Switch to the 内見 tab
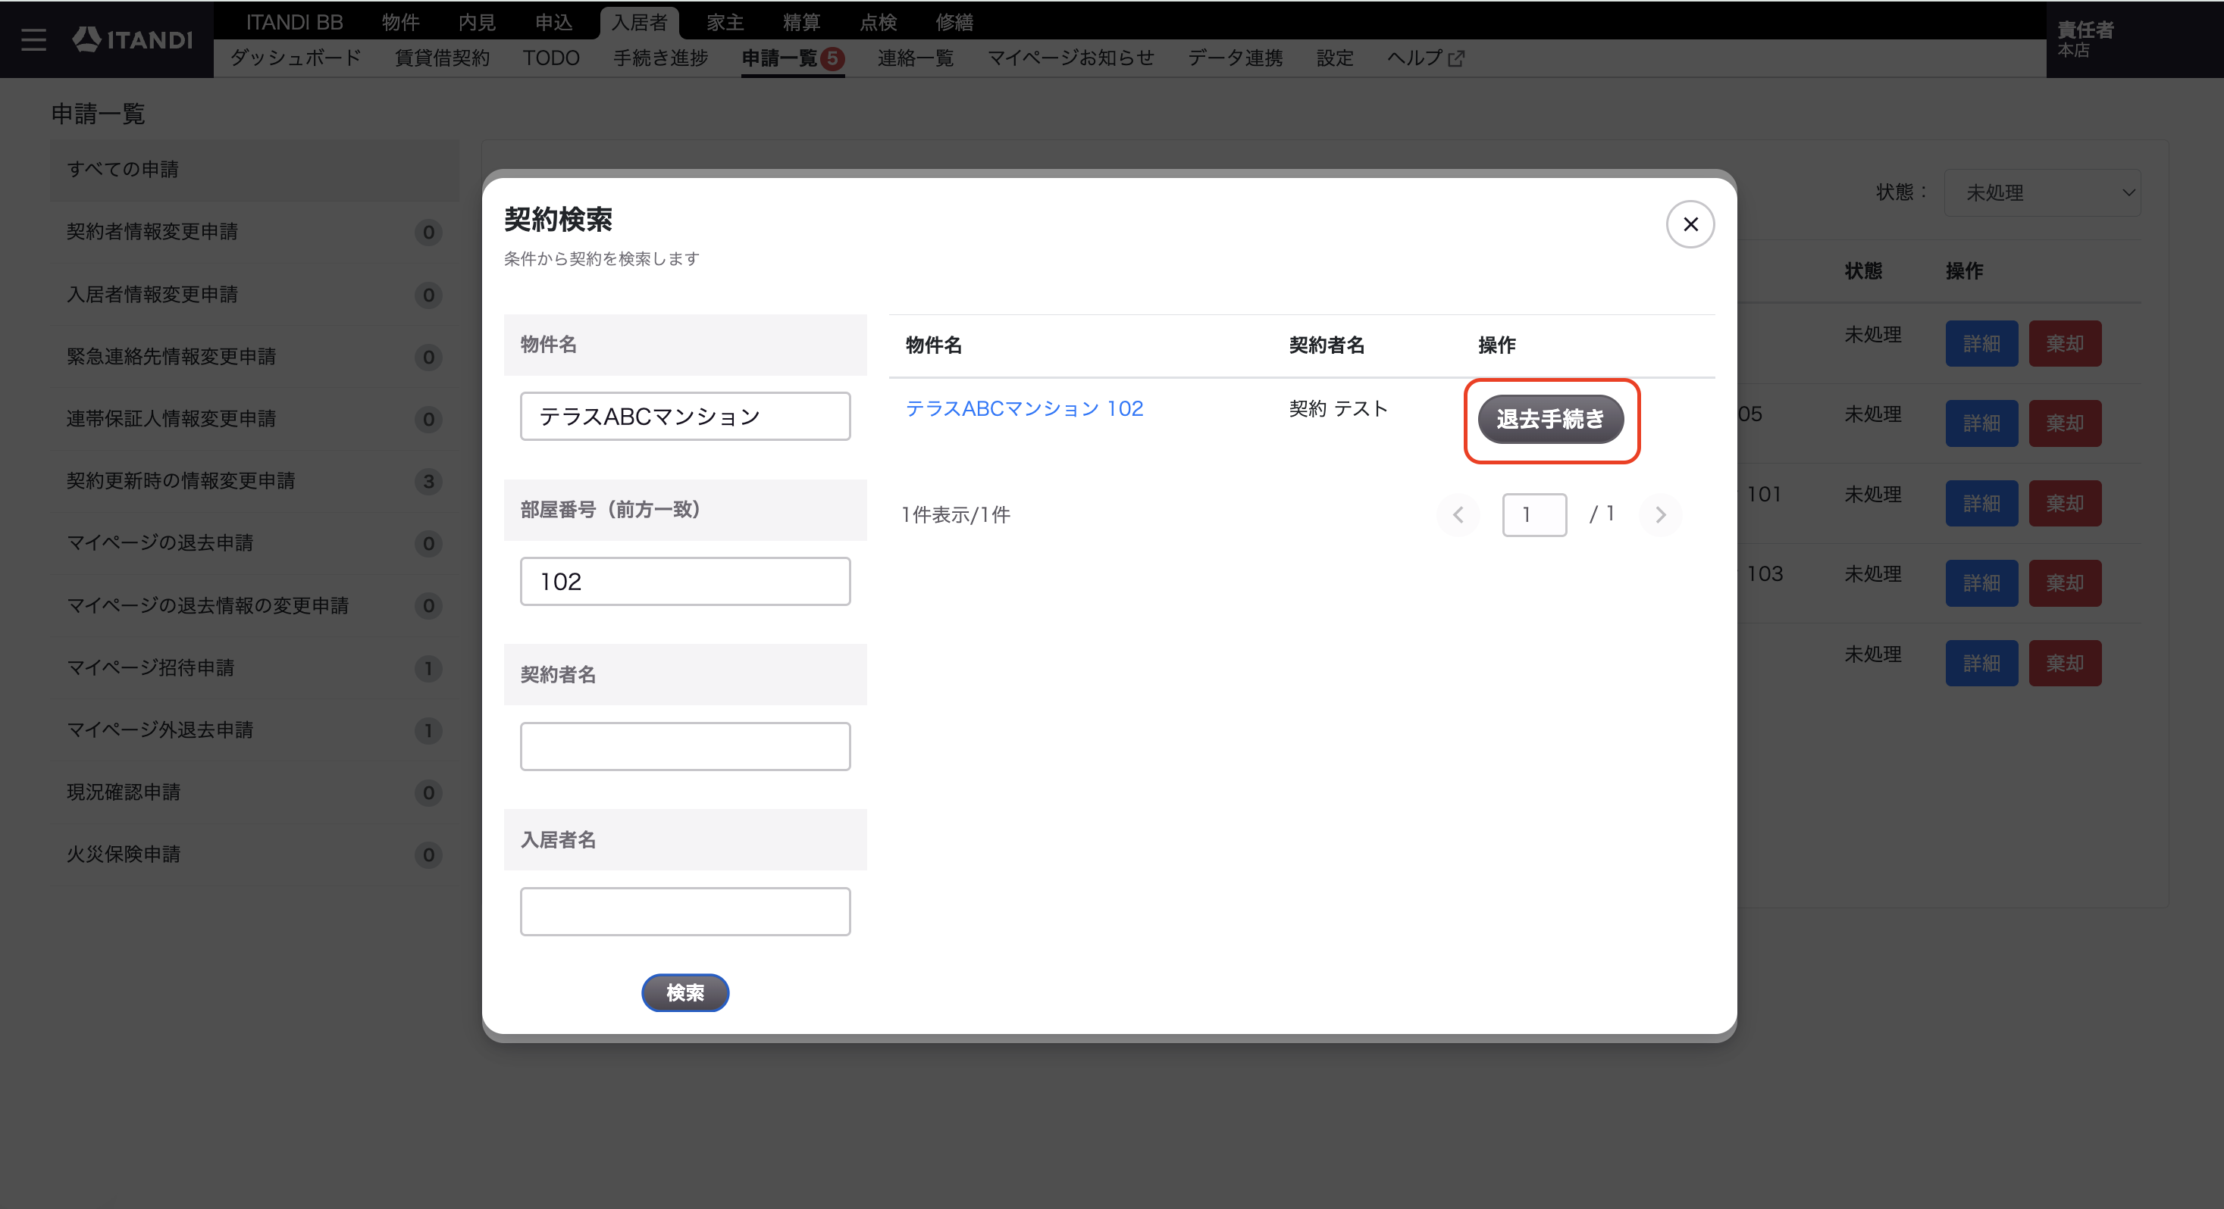 [477, 21]
